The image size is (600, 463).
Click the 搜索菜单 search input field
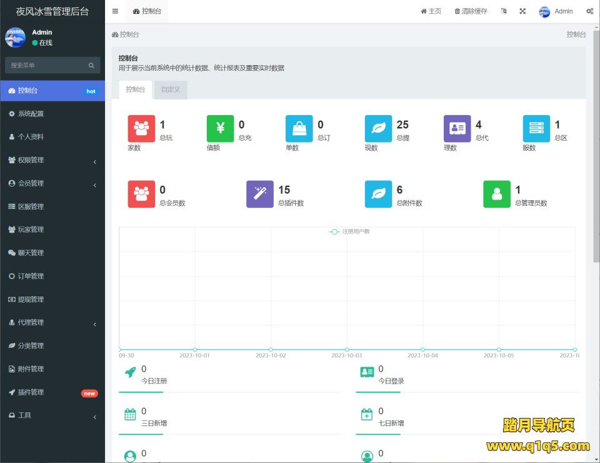[x=45, y=65]
